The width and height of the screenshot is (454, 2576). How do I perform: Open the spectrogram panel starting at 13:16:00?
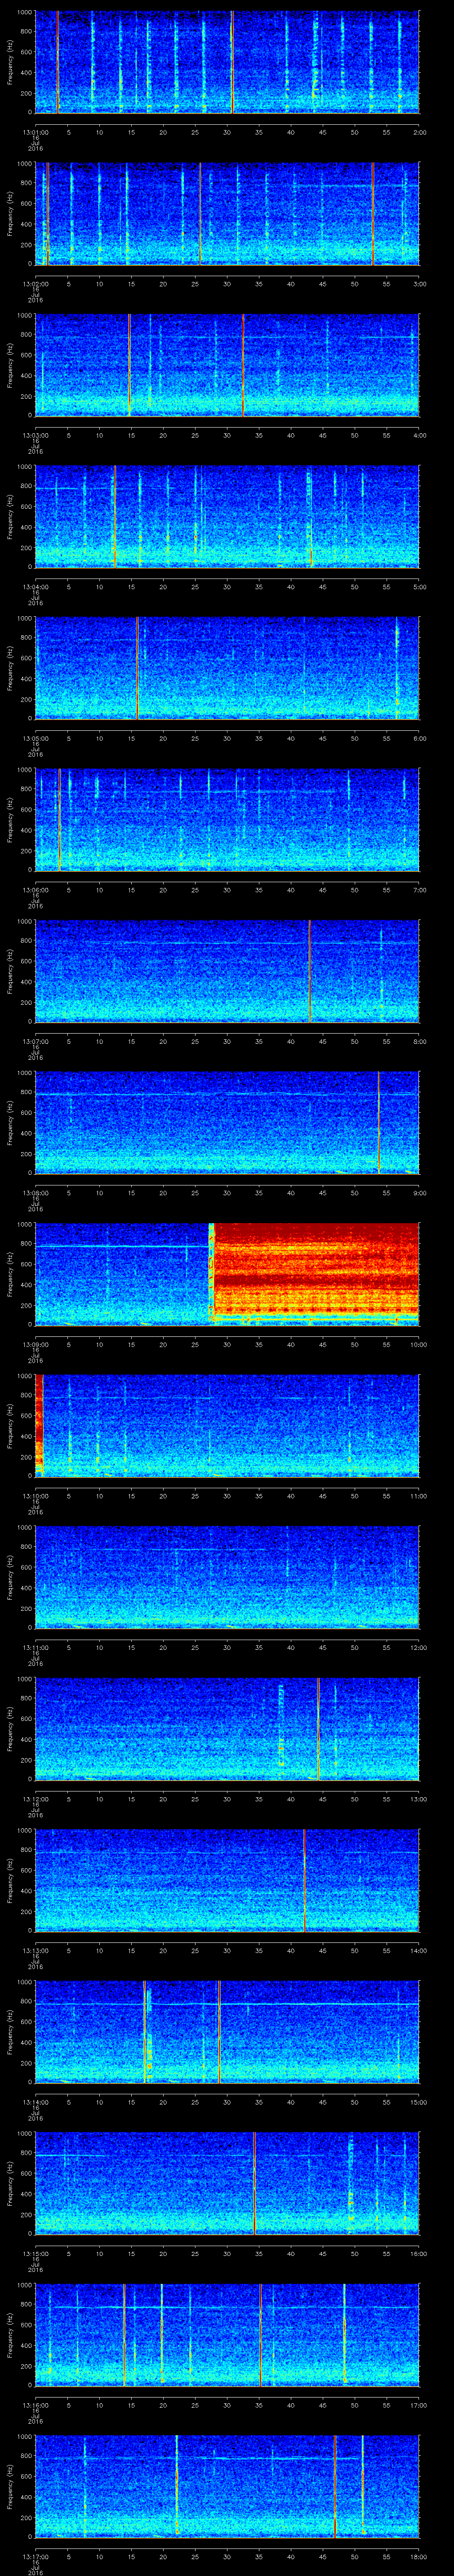tap(227, 2335)
